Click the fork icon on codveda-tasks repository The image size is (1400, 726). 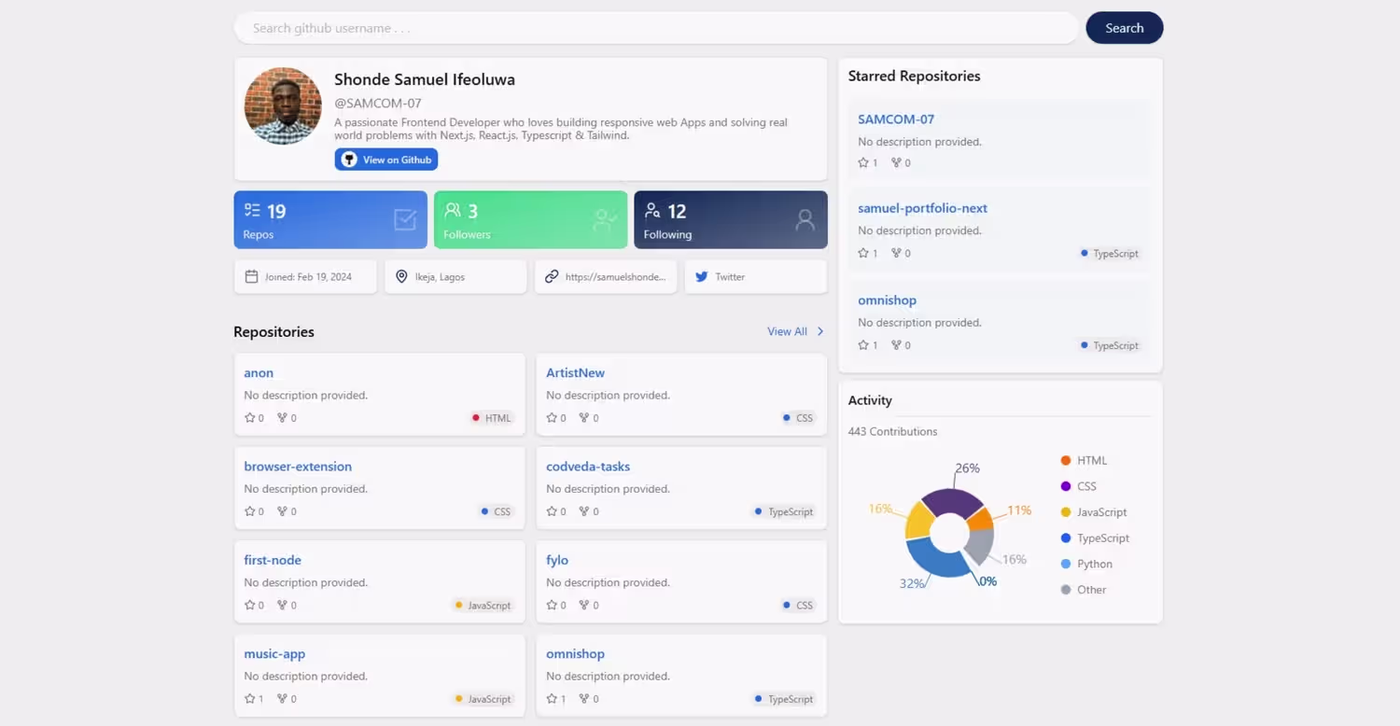[584, 511]
